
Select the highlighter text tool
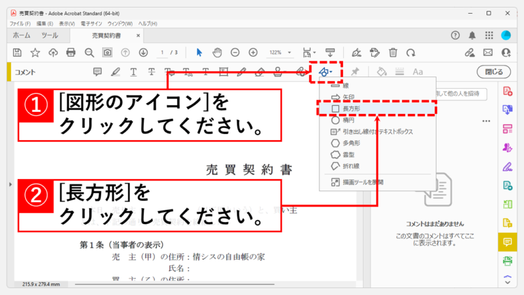pos(115,72)
